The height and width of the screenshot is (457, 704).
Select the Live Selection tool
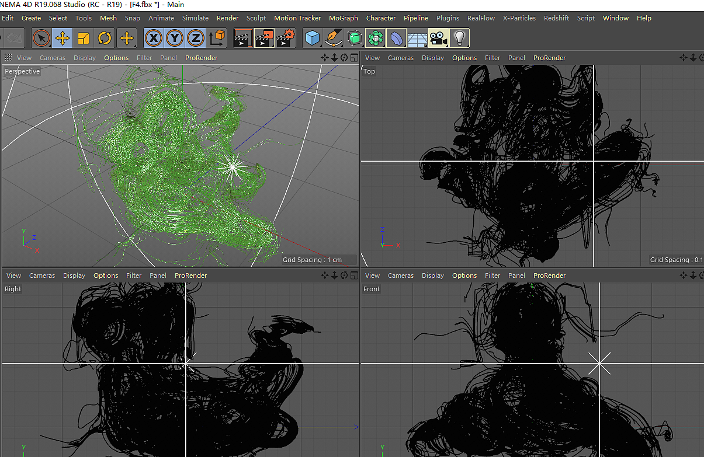[x=41, y=39]
